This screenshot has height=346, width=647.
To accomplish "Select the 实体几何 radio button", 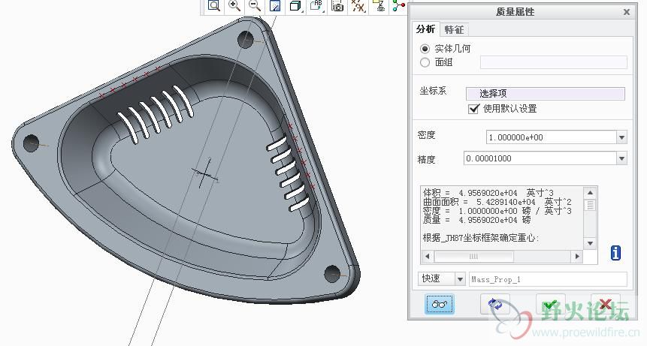I will click(x=425, y=49).
